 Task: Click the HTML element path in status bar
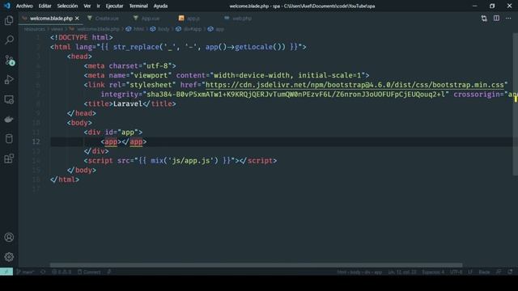point(359,272)
